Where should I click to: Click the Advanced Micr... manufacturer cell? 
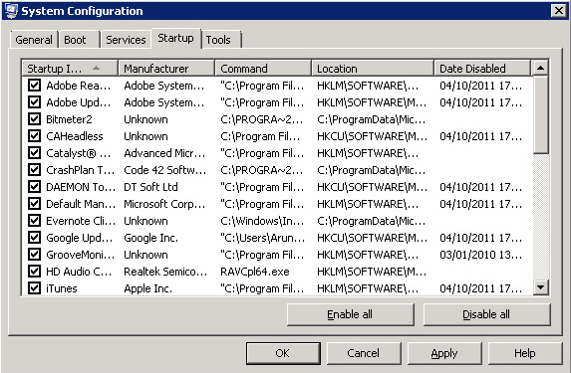[164, 153]
